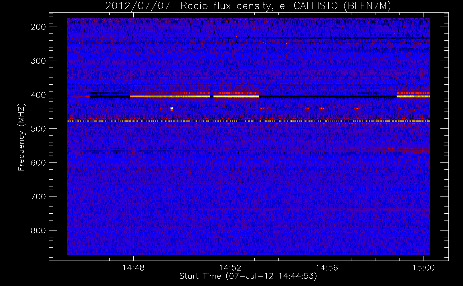Click the 14:56 time tick label
This screenshot has height=286, width=463.
[x=327, y=268]
